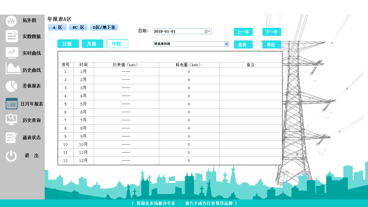Choose the D区/地下室 zone button
This screenshot has width=368, height=207.
click(x=104, y=27)
